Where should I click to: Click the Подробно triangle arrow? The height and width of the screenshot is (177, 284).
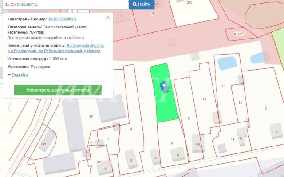coord(9,75)
